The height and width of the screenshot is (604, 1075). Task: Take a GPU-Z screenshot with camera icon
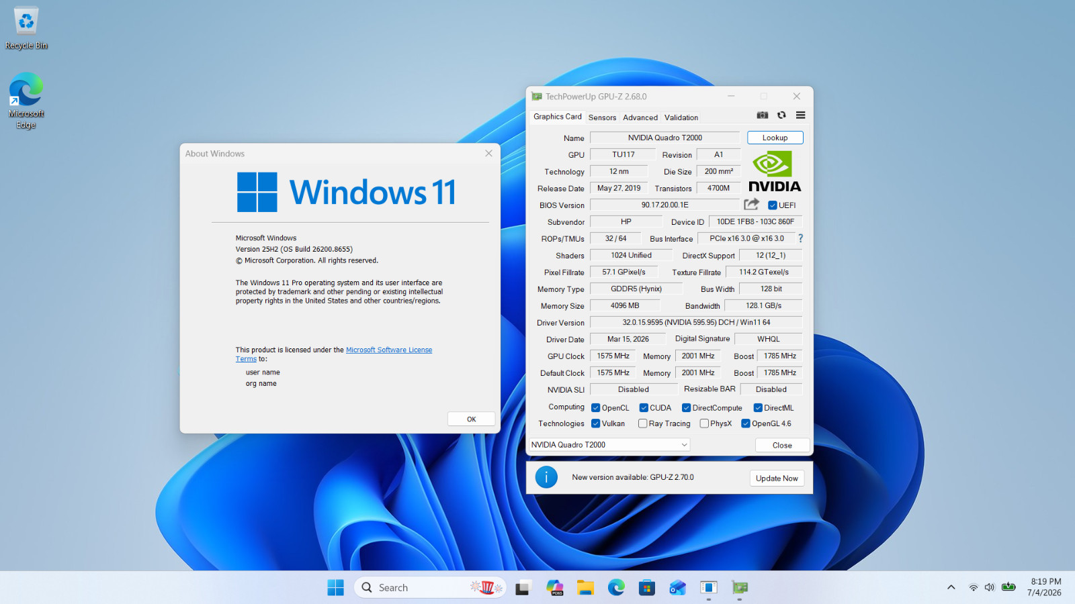(762, 115)
